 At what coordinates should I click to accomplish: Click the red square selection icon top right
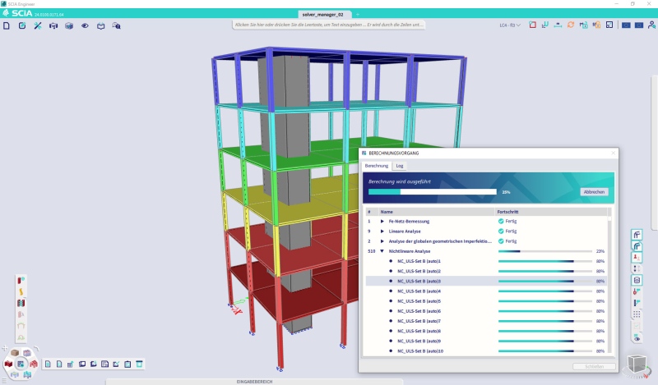(532, 25)
